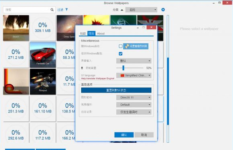The height and width of the screenshot is (150, 233).
Task: Open the Simplified Chinese language dropdown
Action: [x=134, y=76]
